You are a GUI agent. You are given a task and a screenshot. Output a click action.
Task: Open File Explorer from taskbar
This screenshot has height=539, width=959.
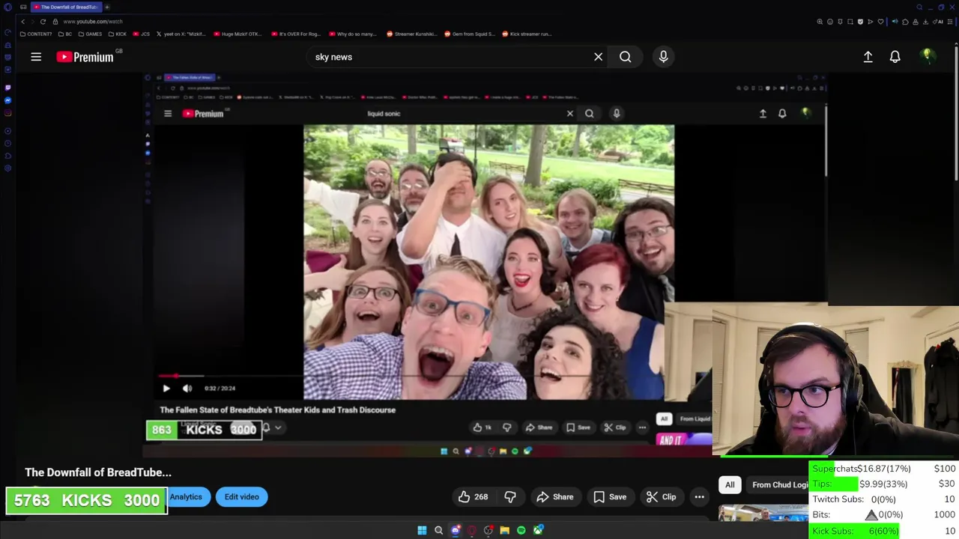point(504,530)
